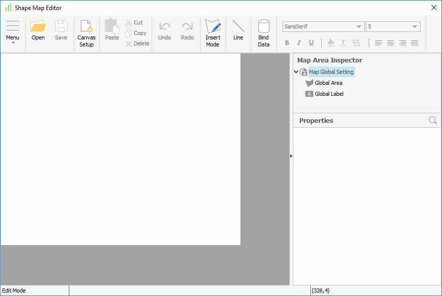
Task: Collapse the Map Global Setting node
Action: [x=296, y=71]
